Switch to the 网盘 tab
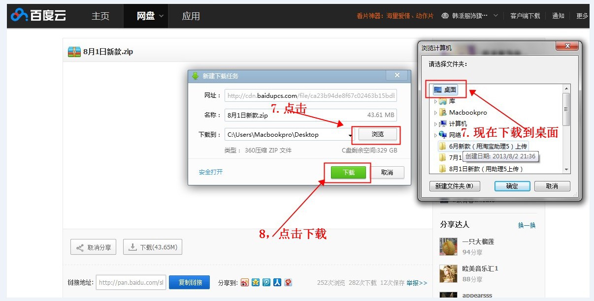594x301 pixels. pyautogui.click(x=146, y=15)
